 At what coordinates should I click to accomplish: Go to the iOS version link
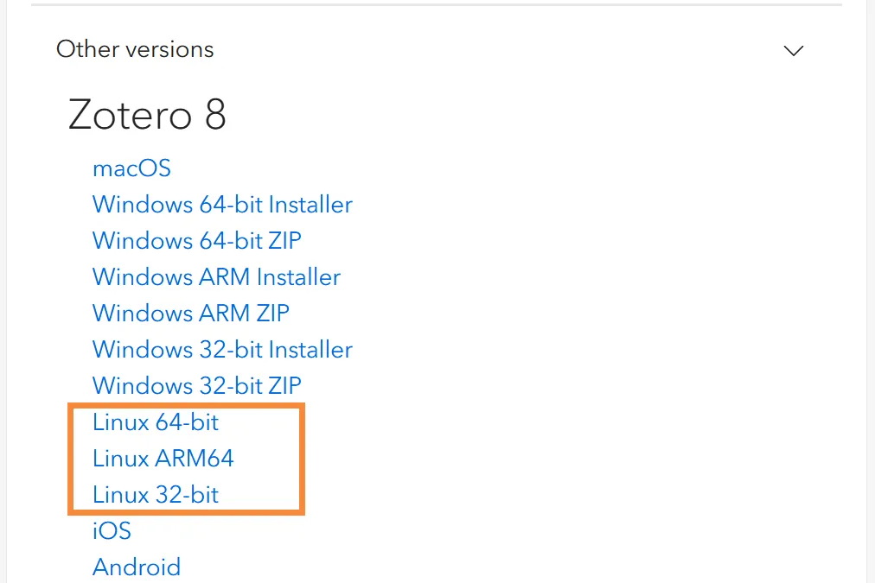click(112, 530)
